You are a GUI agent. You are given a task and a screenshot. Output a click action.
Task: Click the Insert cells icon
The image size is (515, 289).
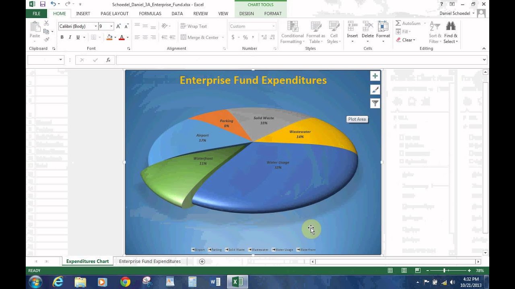pos(352,26)
